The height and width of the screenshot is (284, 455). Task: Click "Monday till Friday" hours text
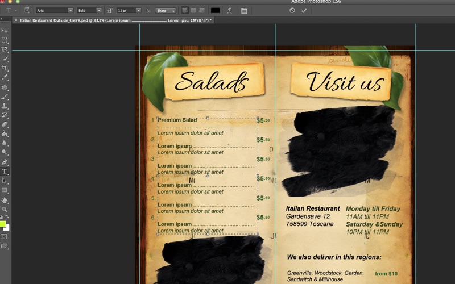(373, 209)
